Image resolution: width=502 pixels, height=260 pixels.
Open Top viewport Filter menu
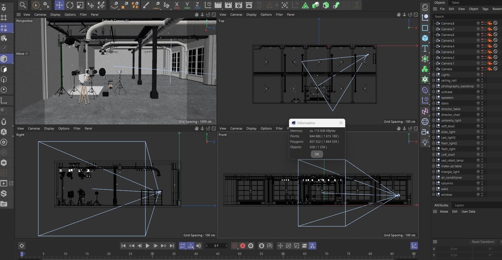coord(279,15)
